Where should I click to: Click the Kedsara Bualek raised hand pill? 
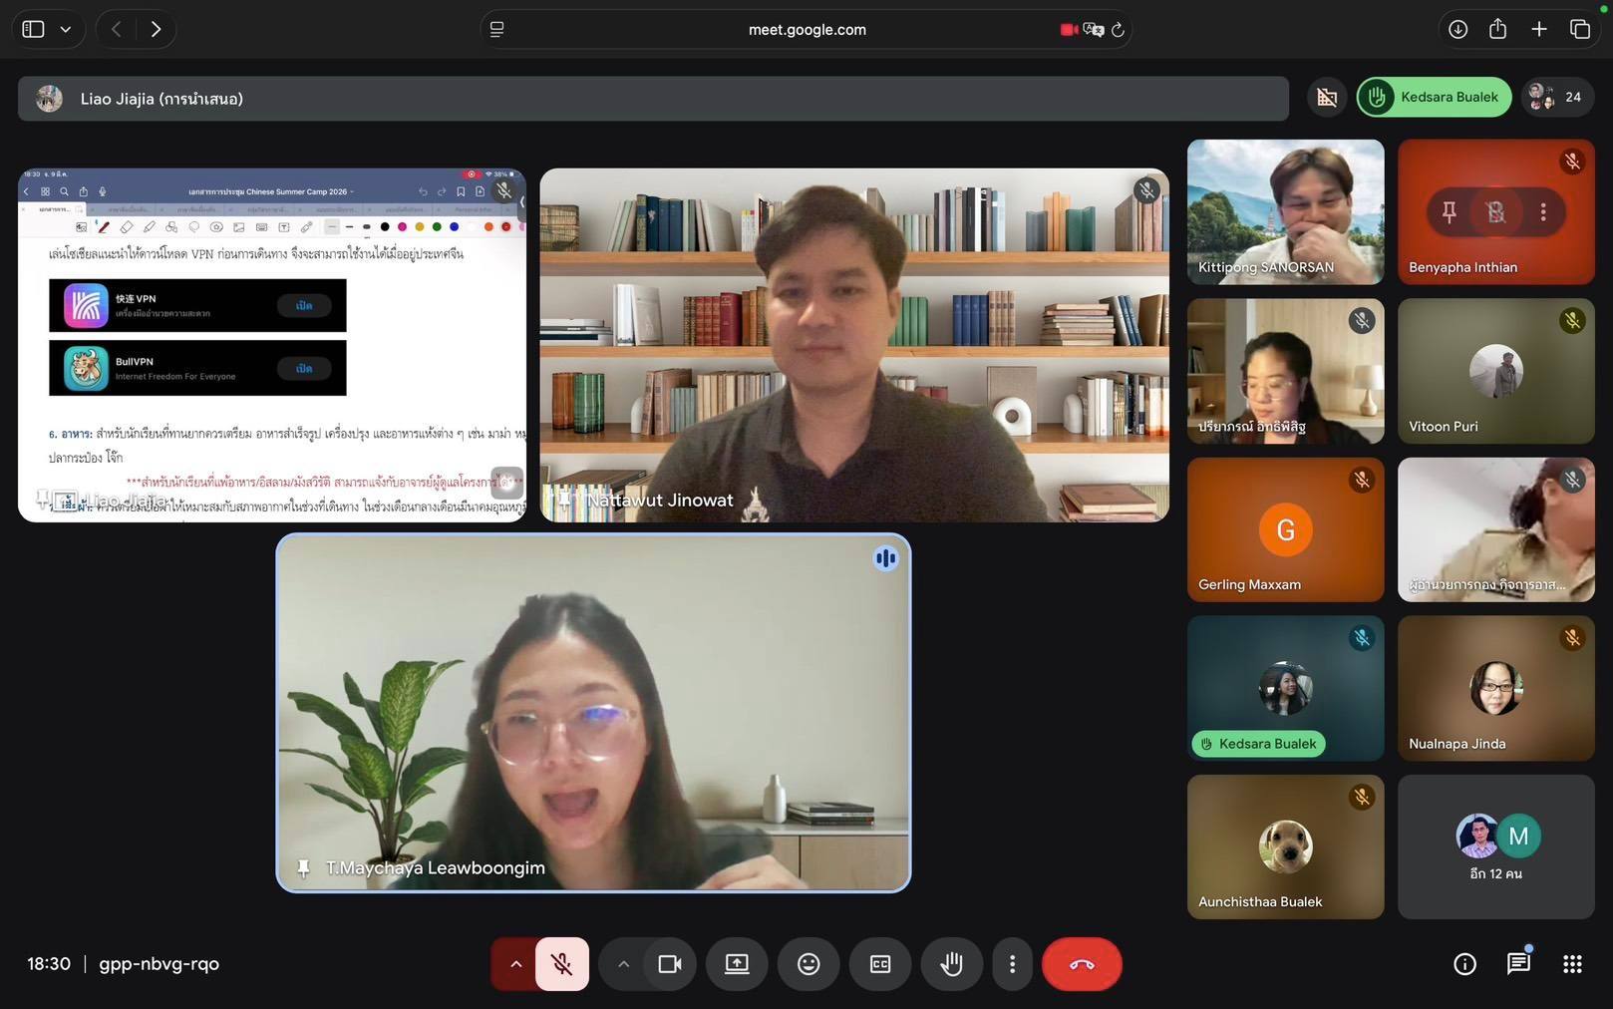1434,97
